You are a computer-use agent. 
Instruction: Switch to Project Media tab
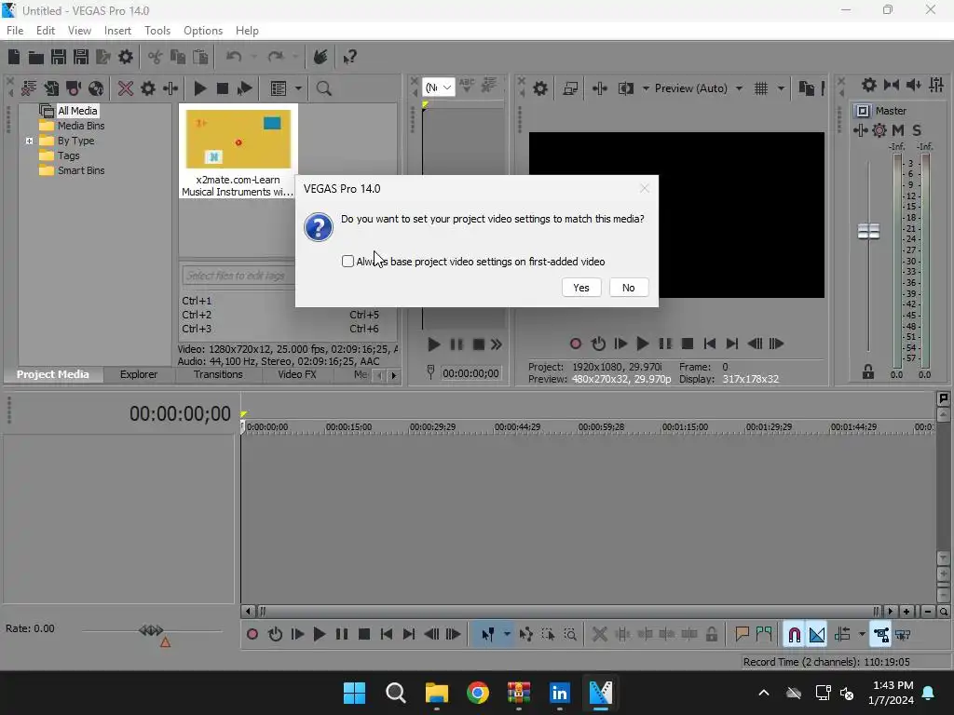[53, 374]
